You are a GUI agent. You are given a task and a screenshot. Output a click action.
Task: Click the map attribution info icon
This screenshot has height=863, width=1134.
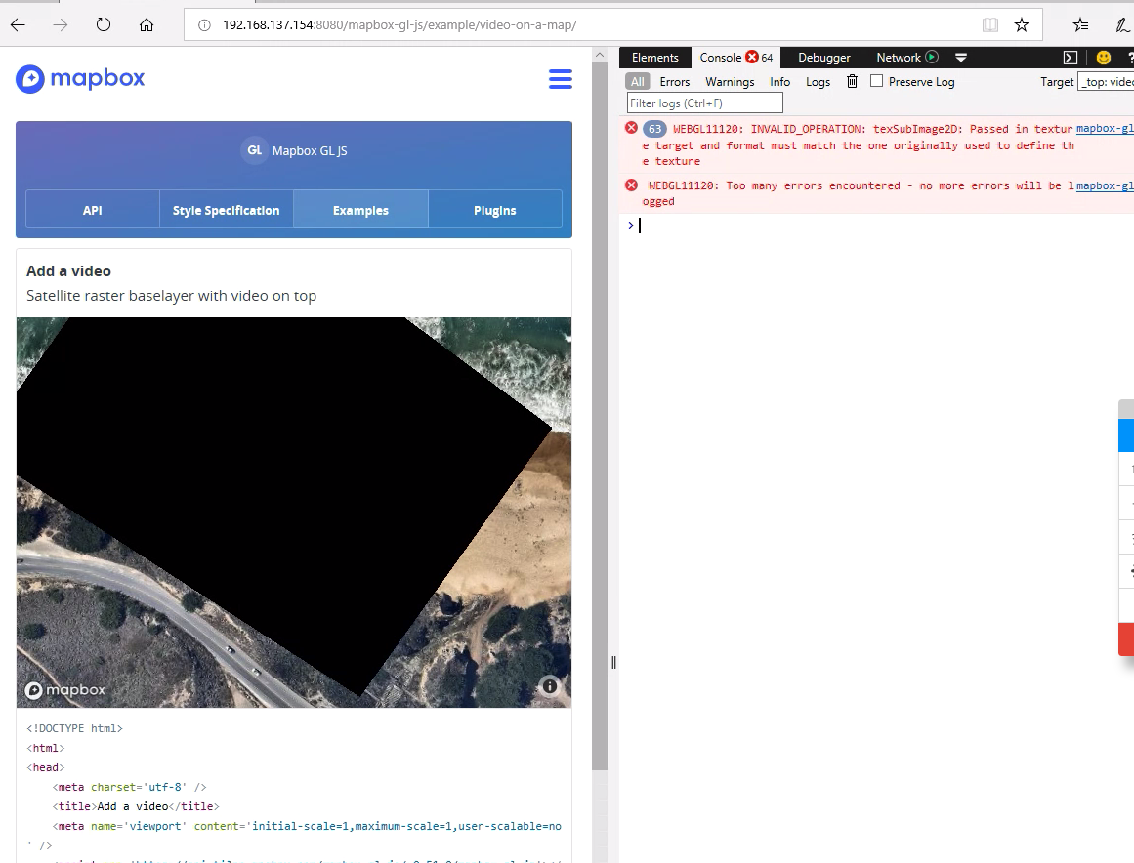click(x=549, y=686)
